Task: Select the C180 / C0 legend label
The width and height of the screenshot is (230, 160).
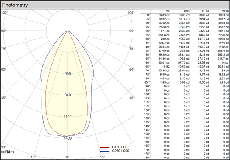Action: (x=121, y=147)
